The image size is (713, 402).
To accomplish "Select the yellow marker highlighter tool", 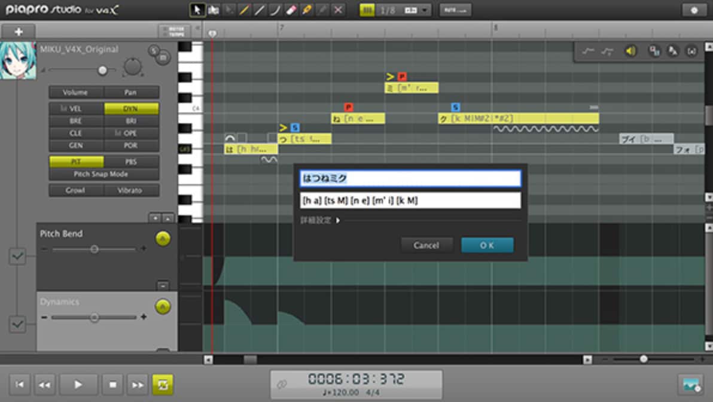I will tap(307, 10).
